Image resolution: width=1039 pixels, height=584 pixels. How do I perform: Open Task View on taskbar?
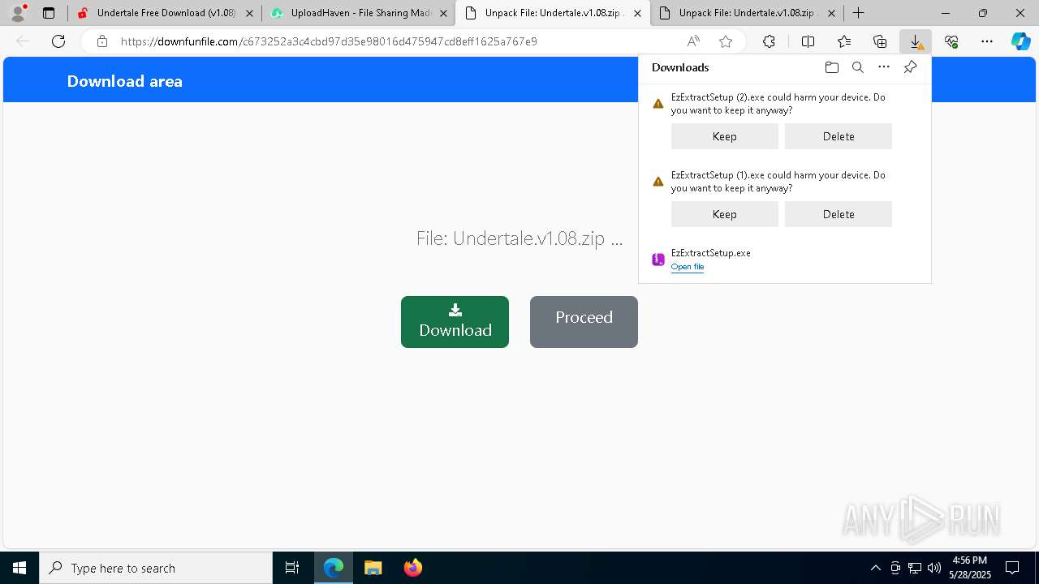pos(292,568)
